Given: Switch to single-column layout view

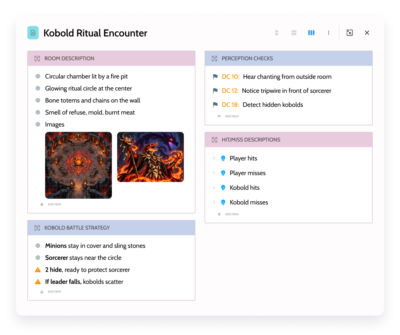Looking at the screenshot, I should (x=276, y=33).
